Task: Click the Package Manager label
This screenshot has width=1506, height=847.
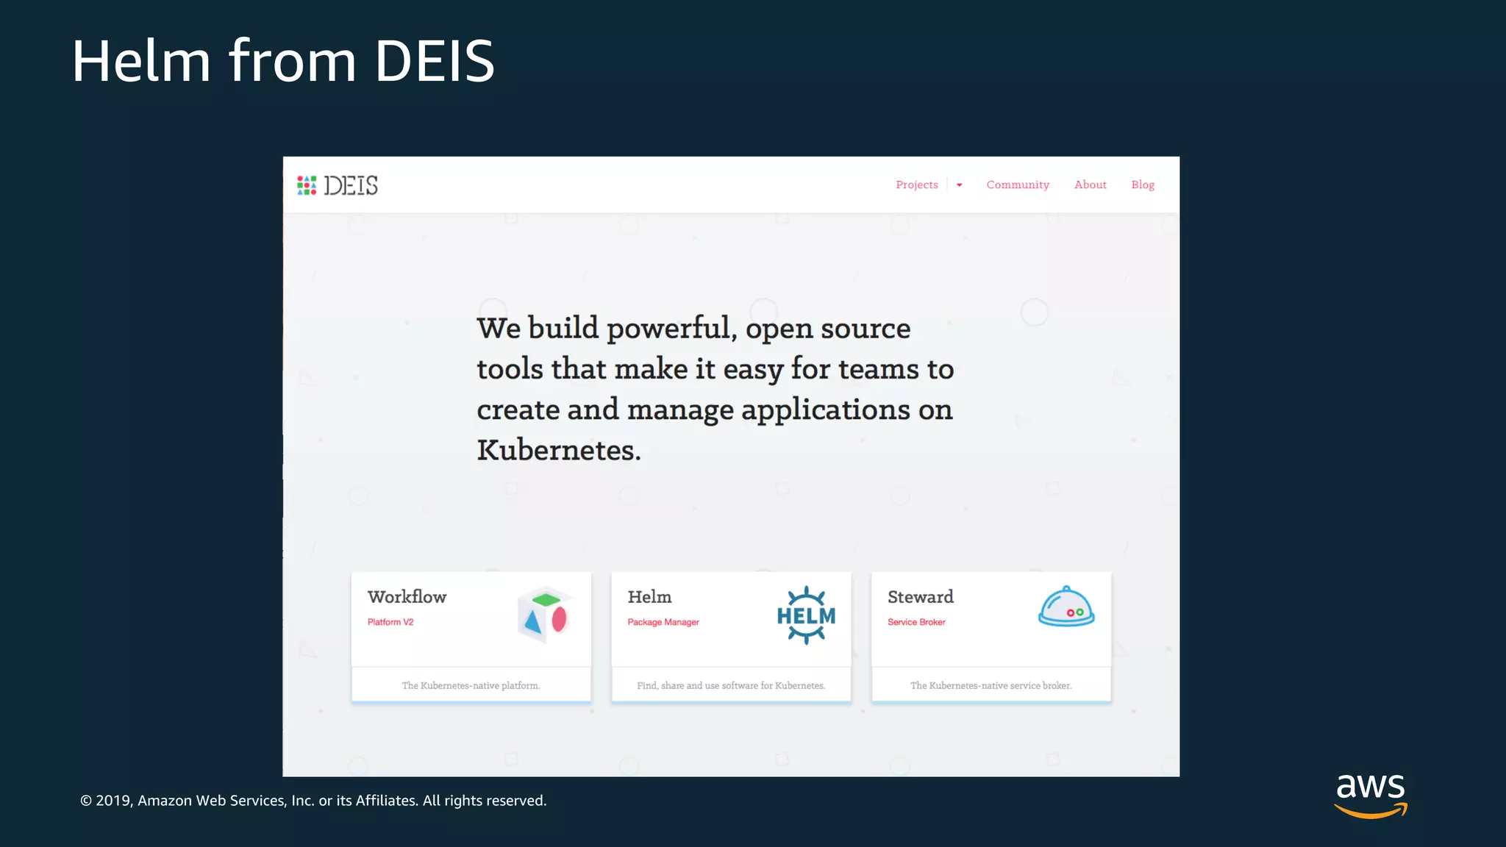Action: (663, 622)
